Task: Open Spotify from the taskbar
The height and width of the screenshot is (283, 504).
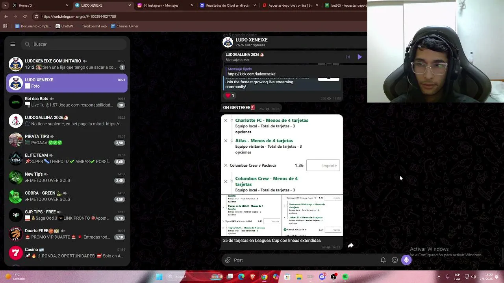Action: (x=345, y=277)
